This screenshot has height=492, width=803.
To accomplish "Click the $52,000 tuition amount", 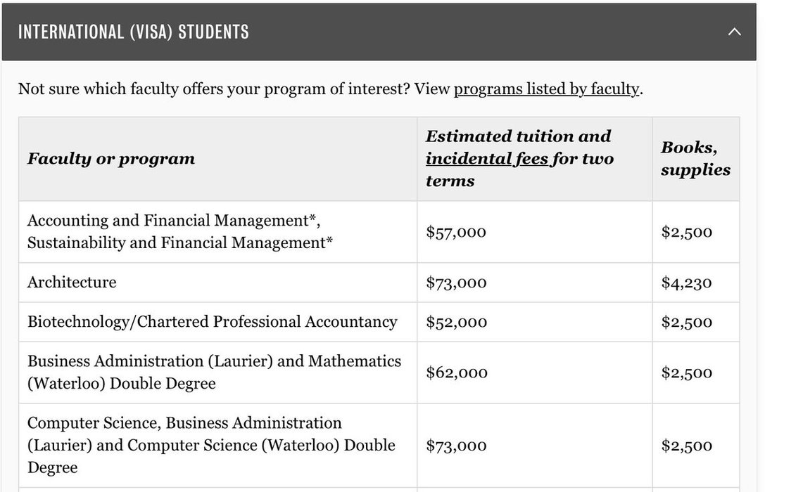I will point(456,322).
